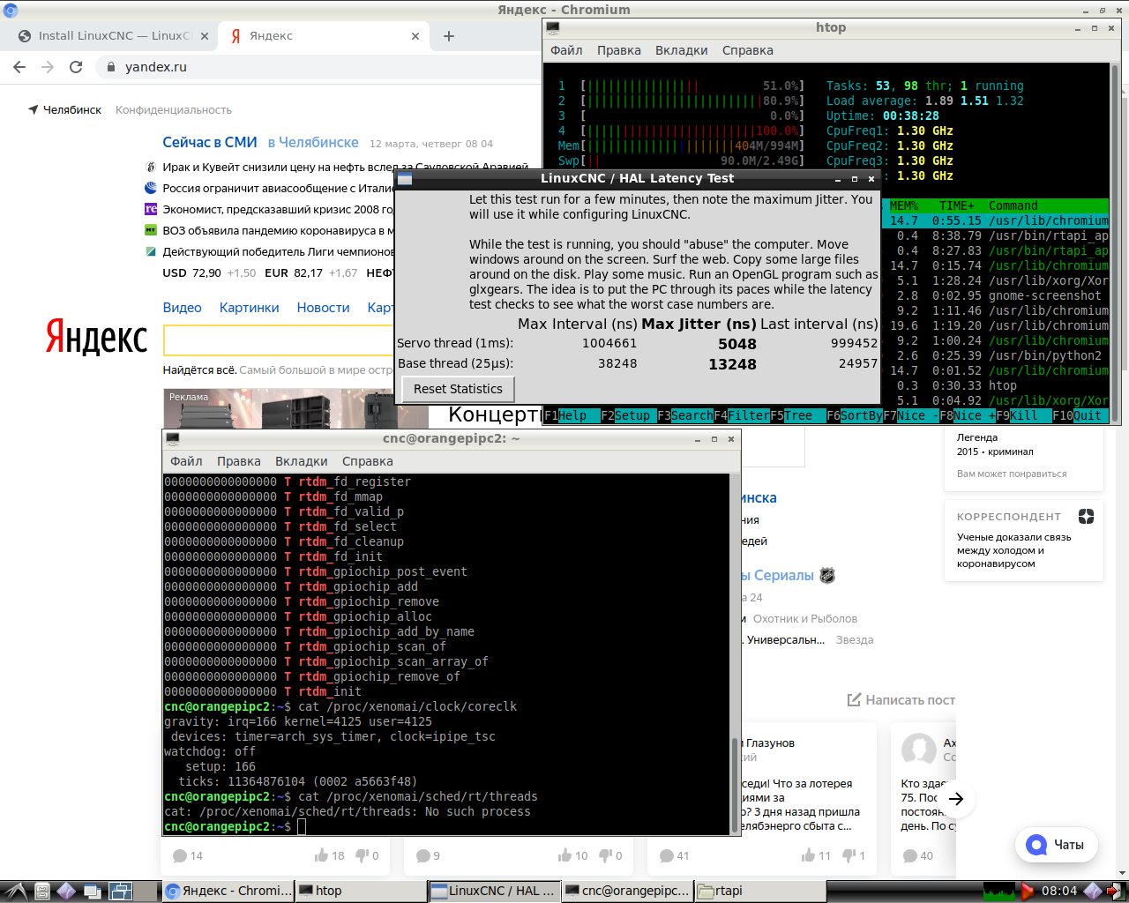Click the right arrow on the posts carousel

956,799
